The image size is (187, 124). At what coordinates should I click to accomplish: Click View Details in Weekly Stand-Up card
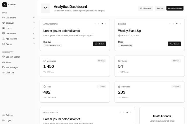click(x=174, y=44)
